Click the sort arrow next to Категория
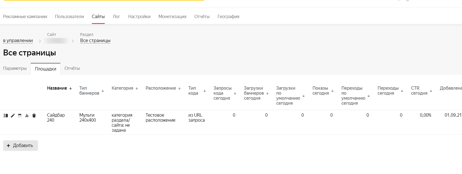Image resolution: width=462 pixels, height=174 pixels. pos(137,88)
